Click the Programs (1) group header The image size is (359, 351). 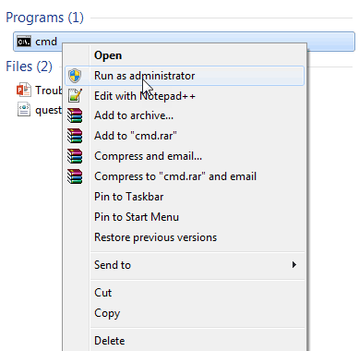(44, 18)
